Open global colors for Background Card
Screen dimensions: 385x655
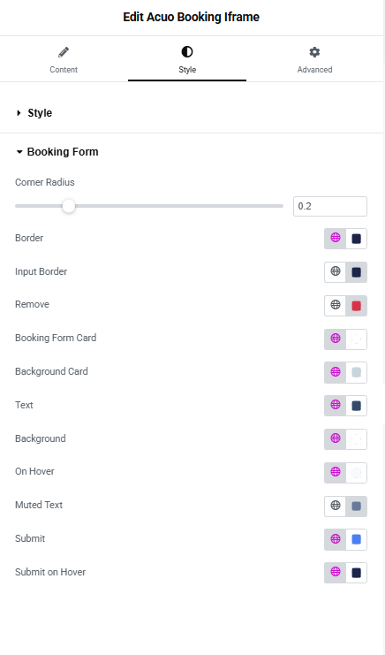336,372
